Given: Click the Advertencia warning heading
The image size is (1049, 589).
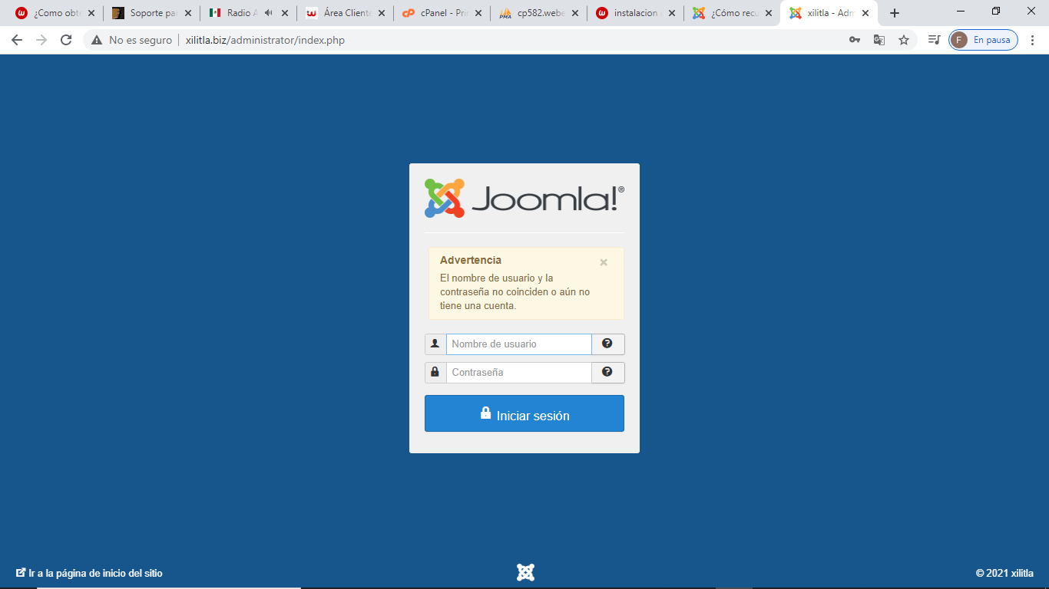Looking at the screenshot, I should click(471, 260).
